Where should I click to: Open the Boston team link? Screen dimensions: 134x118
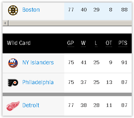tap(31, 10)
